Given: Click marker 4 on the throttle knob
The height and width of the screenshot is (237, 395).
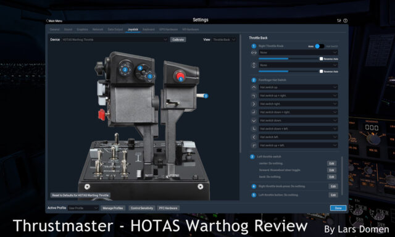Looking at the screenshot, I should [x=140, y=68].
